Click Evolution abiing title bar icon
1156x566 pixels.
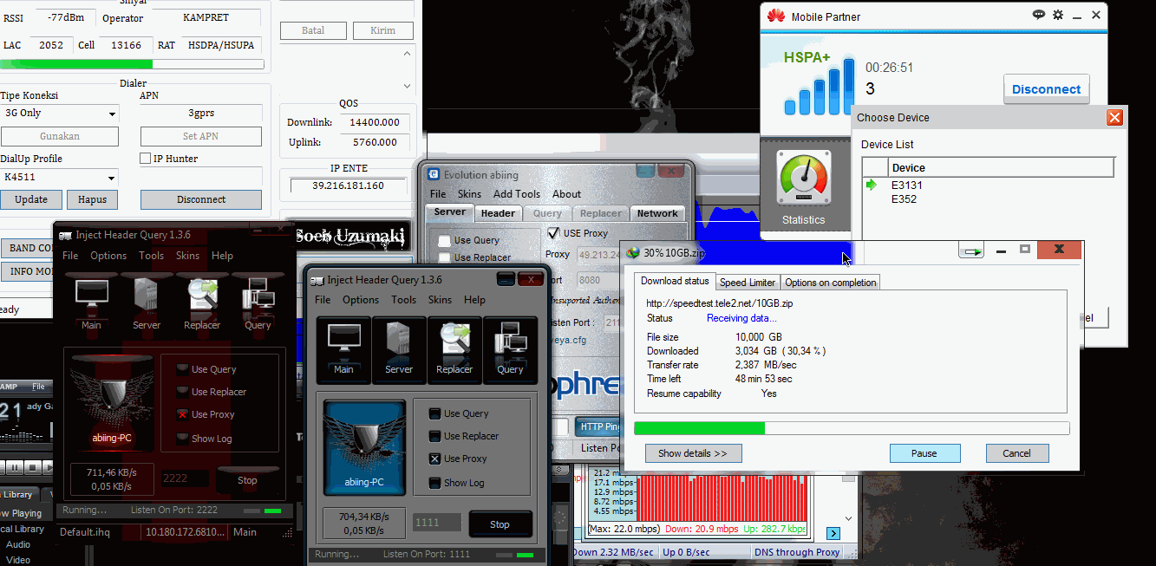click(x=434, y=174)
